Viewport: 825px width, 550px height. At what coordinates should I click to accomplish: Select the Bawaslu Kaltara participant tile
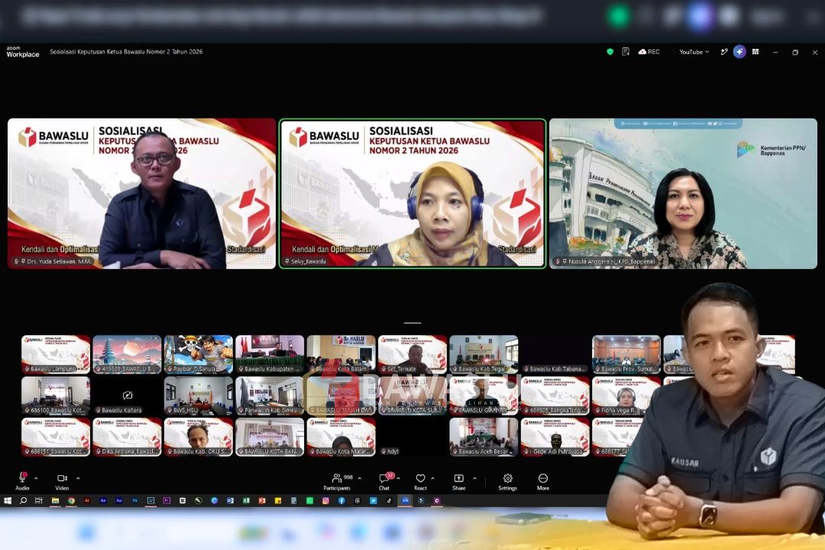click(x=127, y=395)
